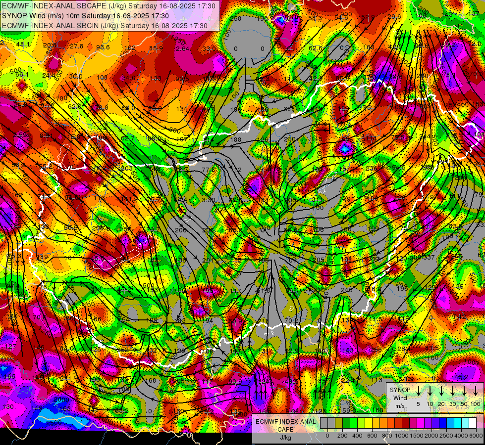Click the '30' speed label in wind legend
The height and width of the screenshot is (445, 485).
click(453, 404)
